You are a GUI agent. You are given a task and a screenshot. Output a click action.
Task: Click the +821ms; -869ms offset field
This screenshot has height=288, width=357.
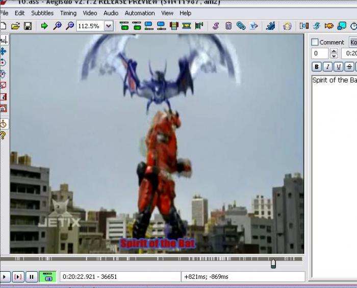pyautogui.click(x=243, y=277)
